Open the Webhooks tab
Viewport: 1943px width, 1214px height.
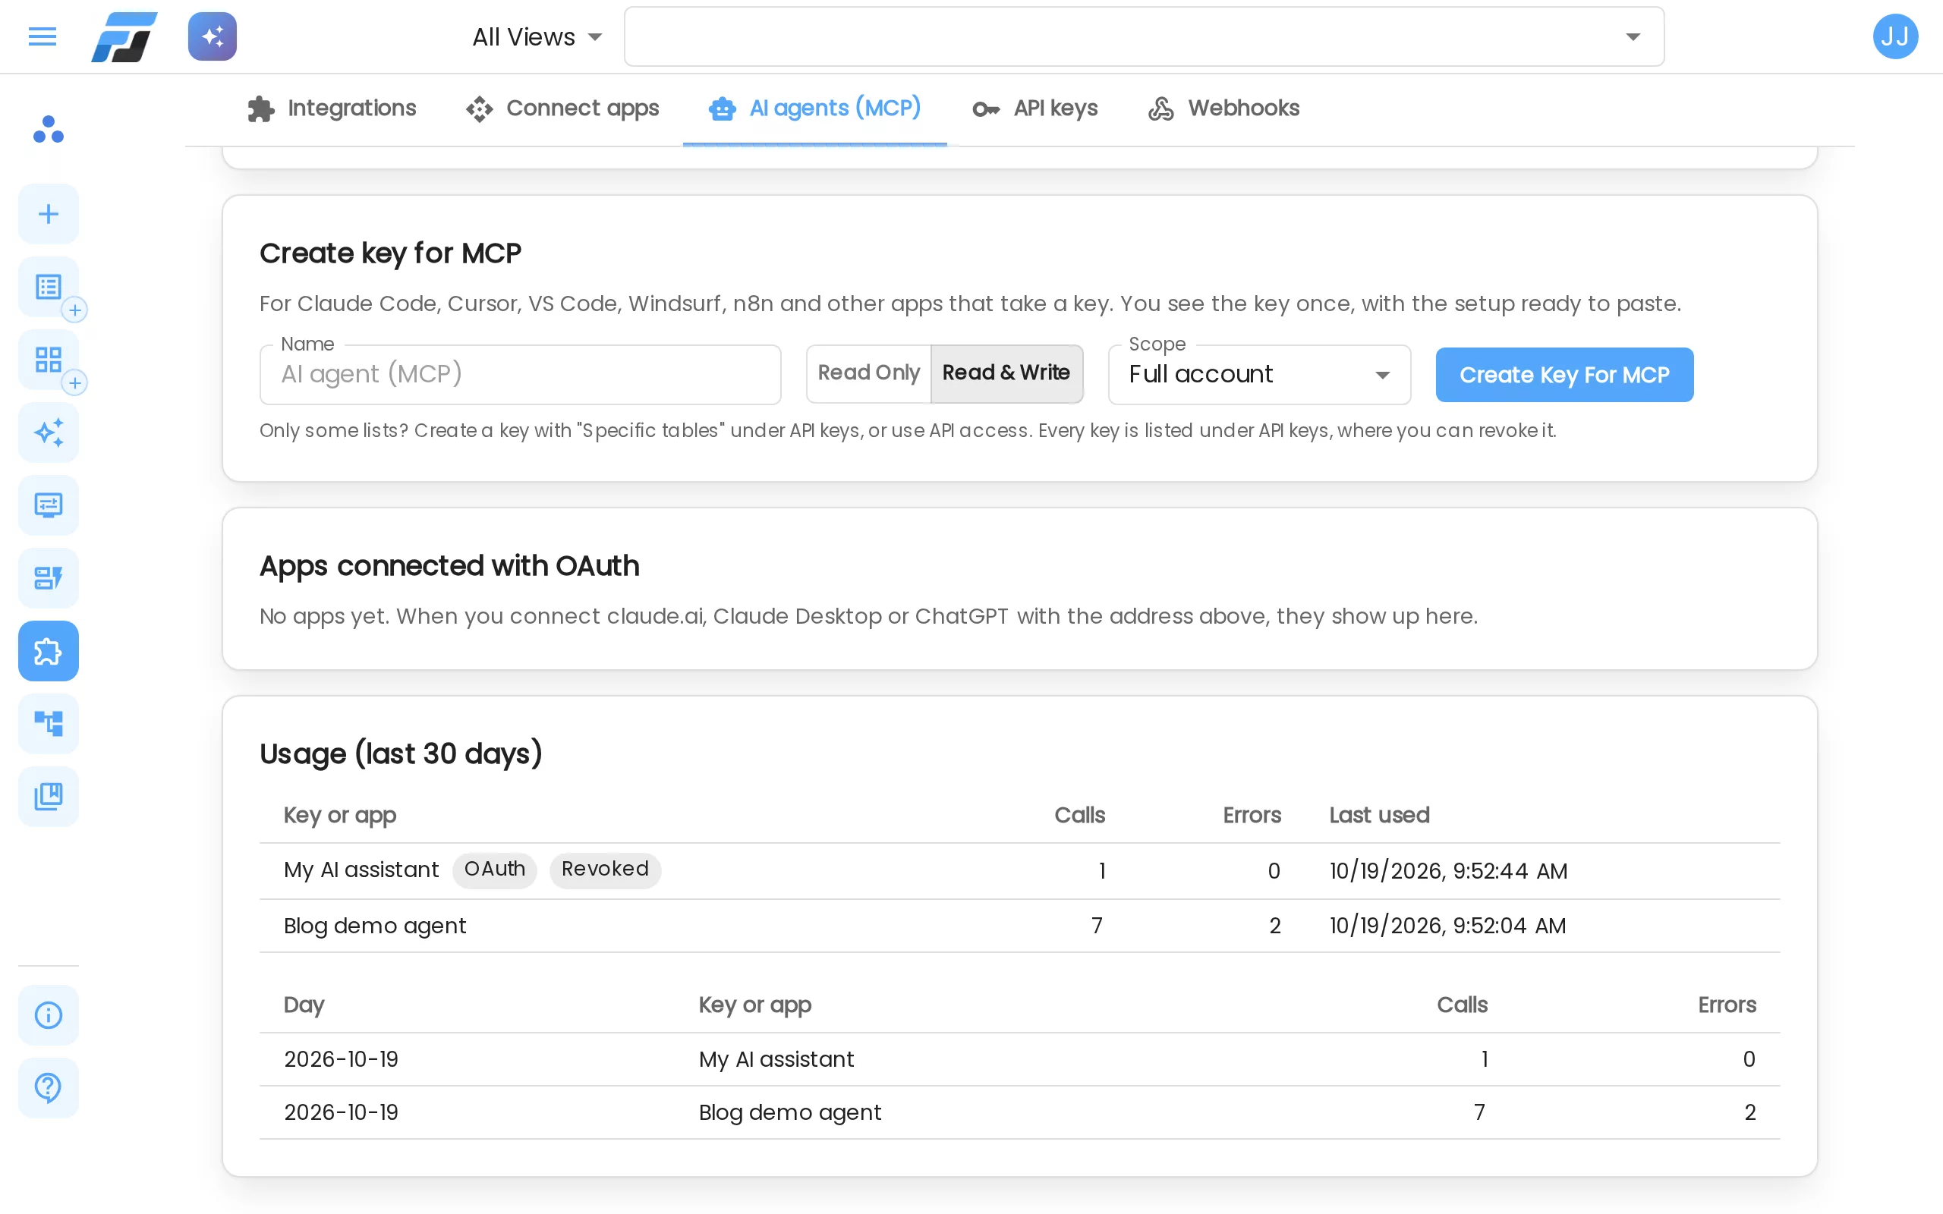pos(1223,109)
